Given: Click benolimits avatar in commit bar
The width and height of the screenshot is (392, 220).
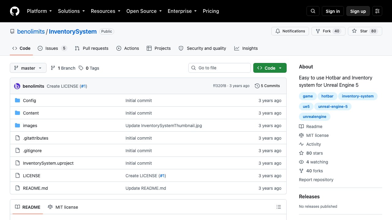Looking at the screenshot, I should (x=17, y=86).
